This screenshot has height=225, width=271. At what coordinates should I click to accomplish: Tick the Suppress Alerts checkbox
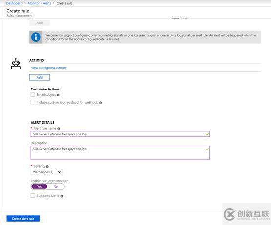coord(33,196)
